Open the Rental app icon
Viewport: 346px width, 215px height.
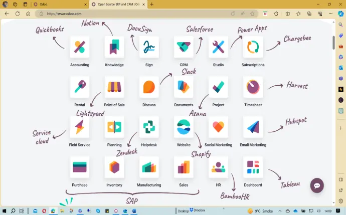80,87
